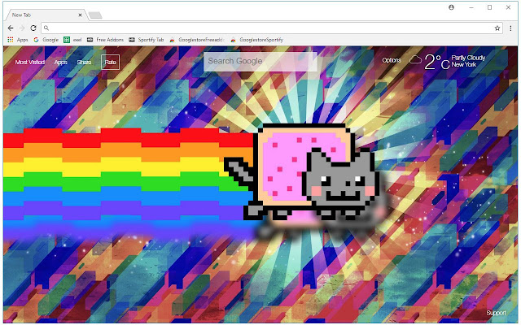The width and height of the screenshot is (521, 325).
Task: Click the Partly Cloudy weather text
Action: click(469, 58)
